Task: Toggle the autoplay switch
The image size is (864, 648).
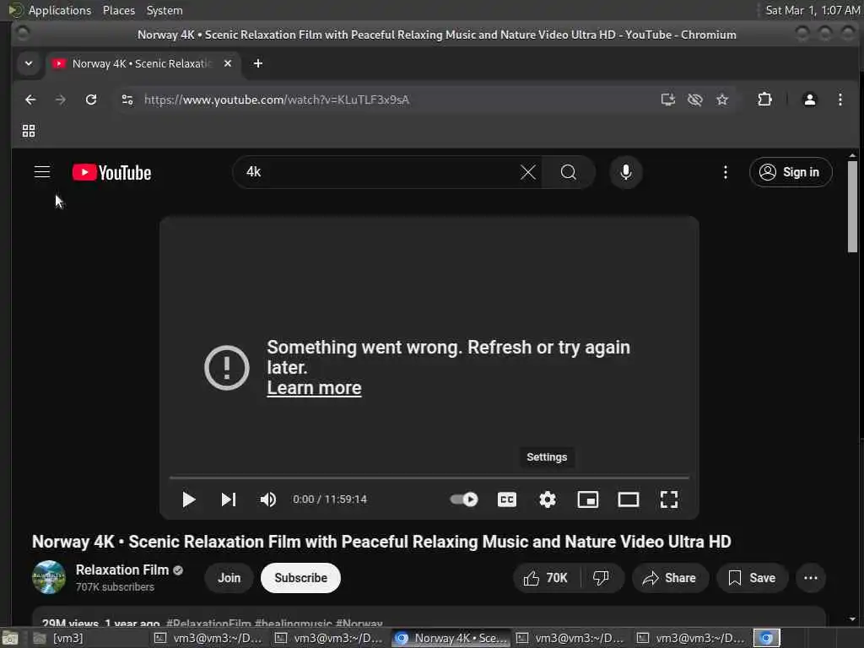Action: tap(464, 499)
